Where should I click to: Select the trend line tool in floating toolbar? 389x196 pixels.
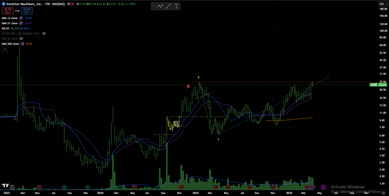[x=168, y=6]
